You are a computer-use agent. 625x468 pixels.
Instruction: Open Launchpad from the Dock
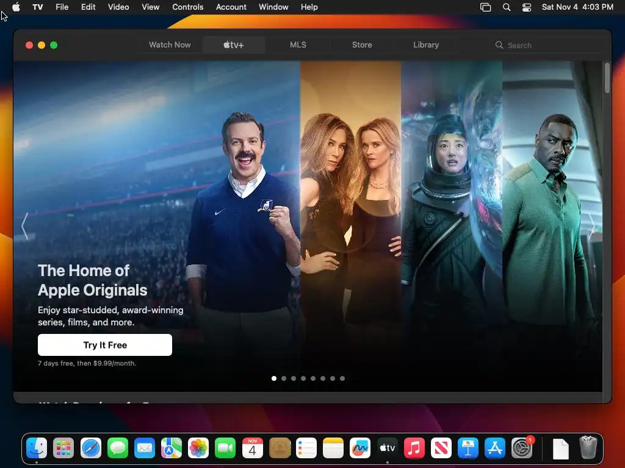pos(63,448)
